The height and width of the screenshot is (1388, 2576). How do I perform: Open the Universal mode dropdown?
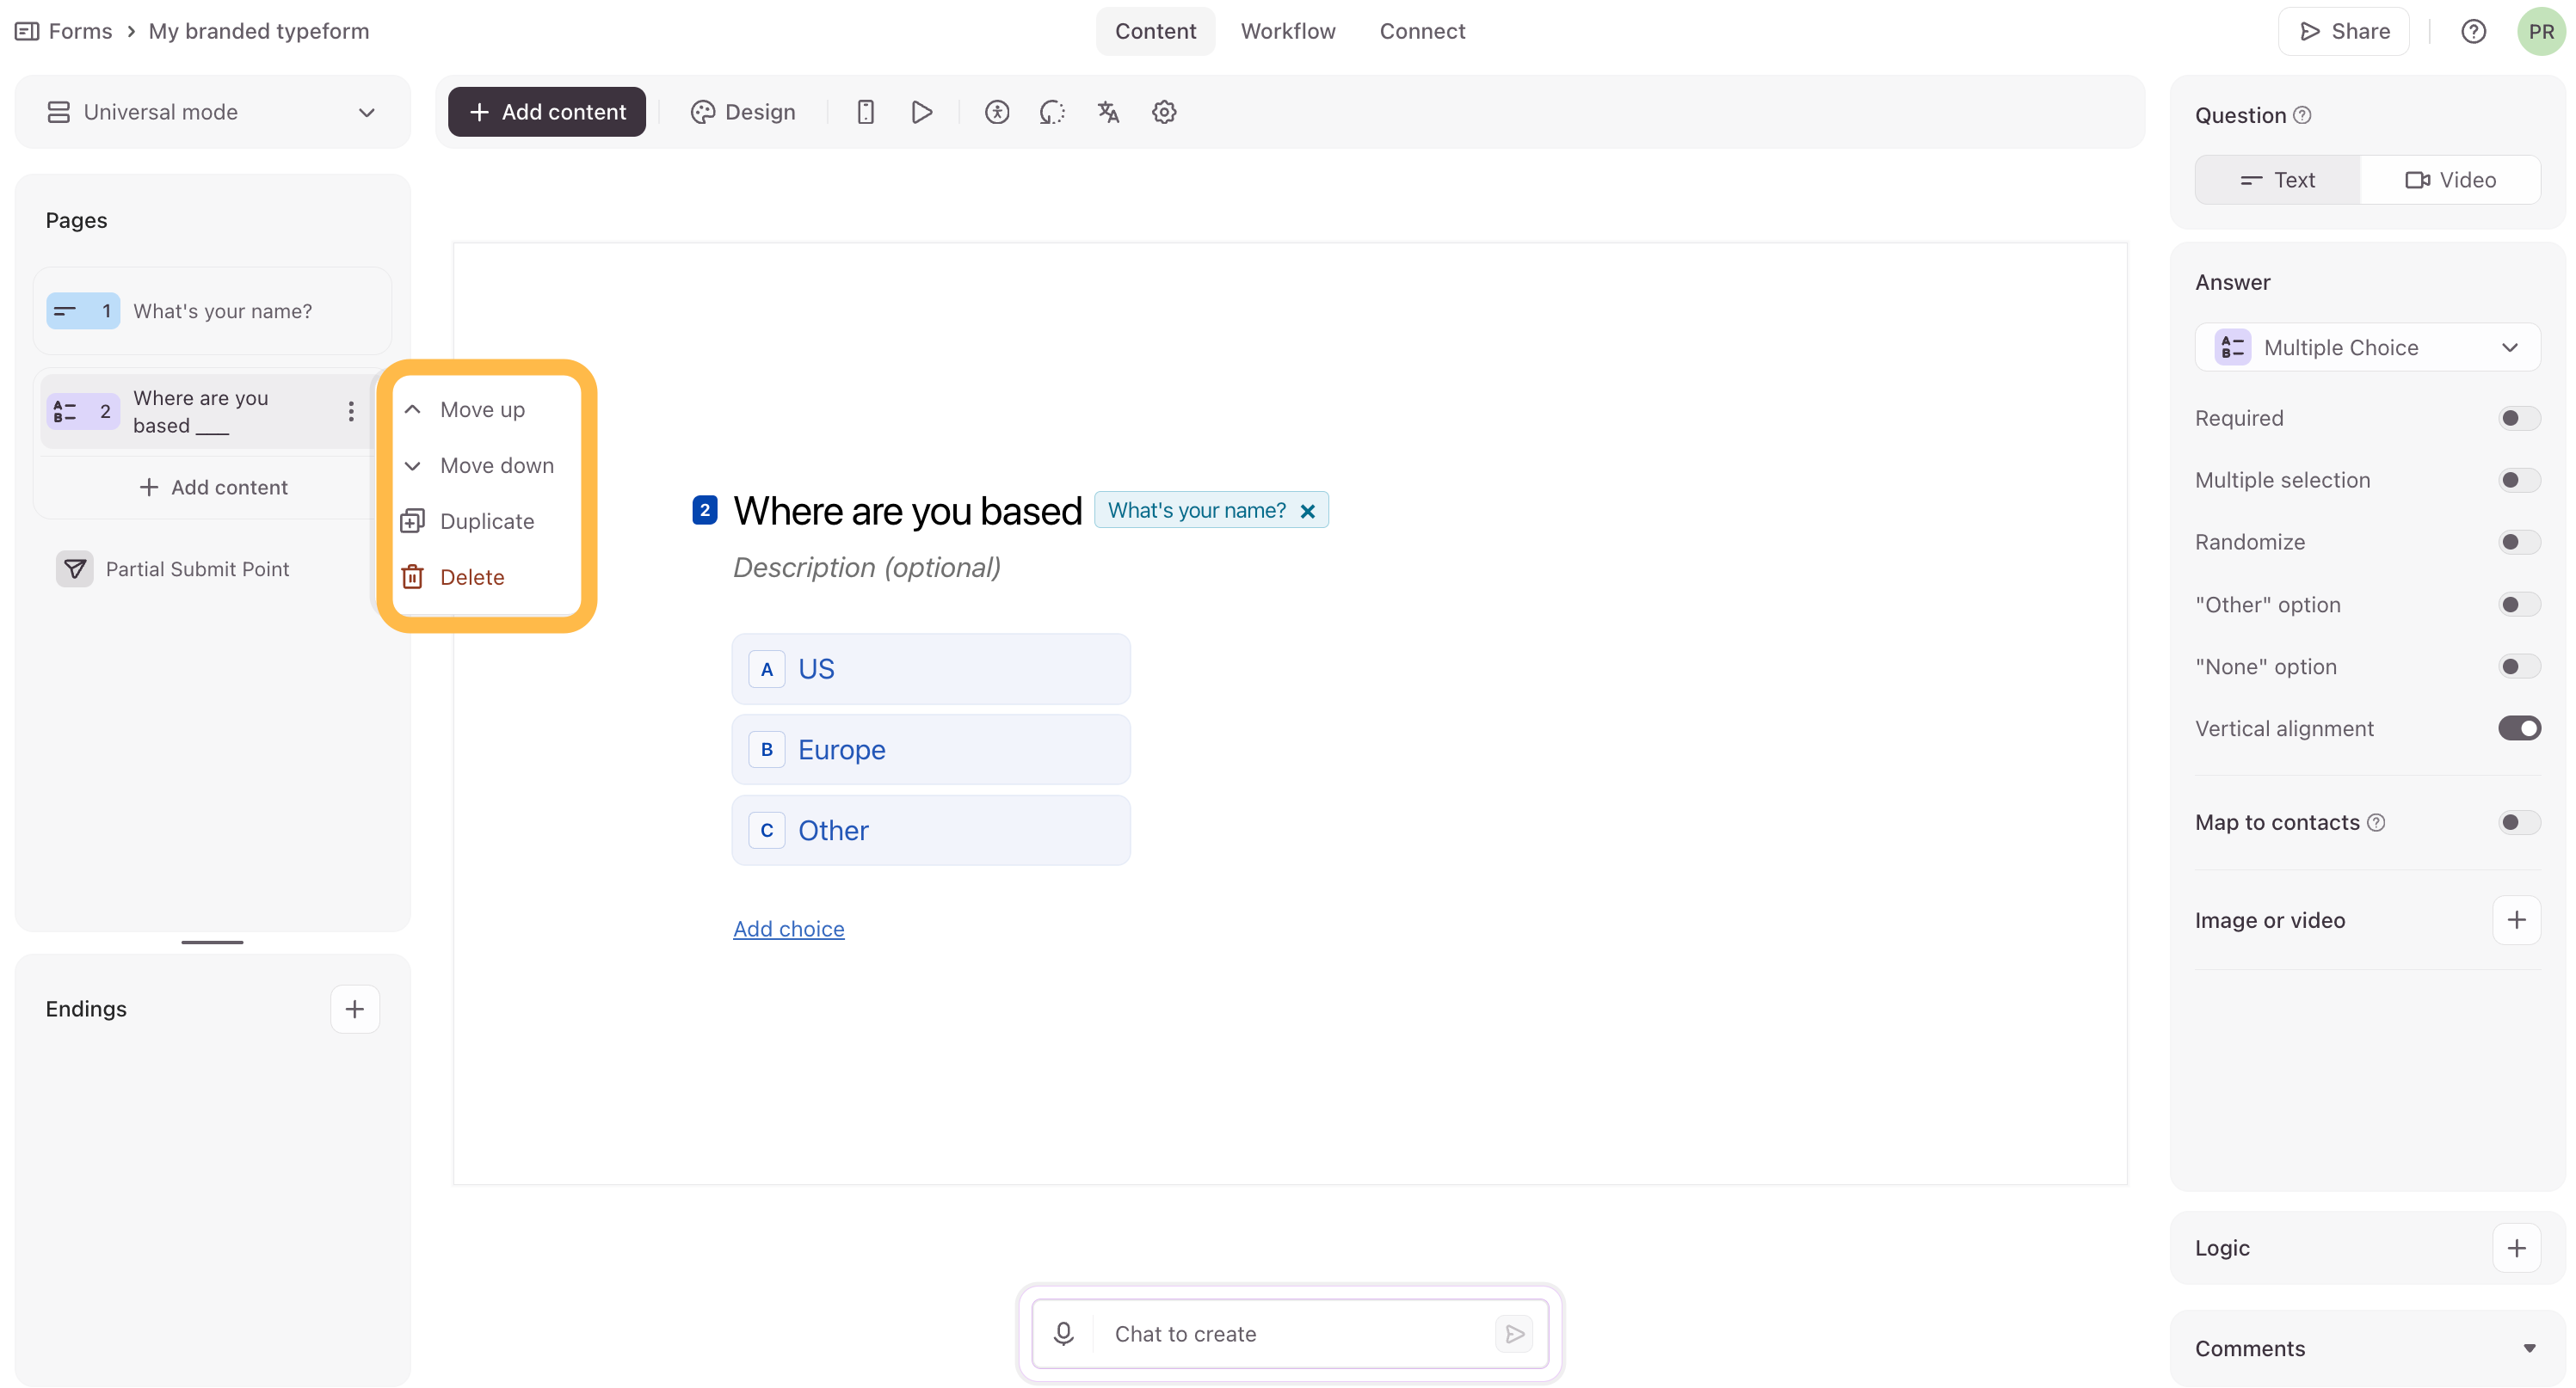point(212,112)
